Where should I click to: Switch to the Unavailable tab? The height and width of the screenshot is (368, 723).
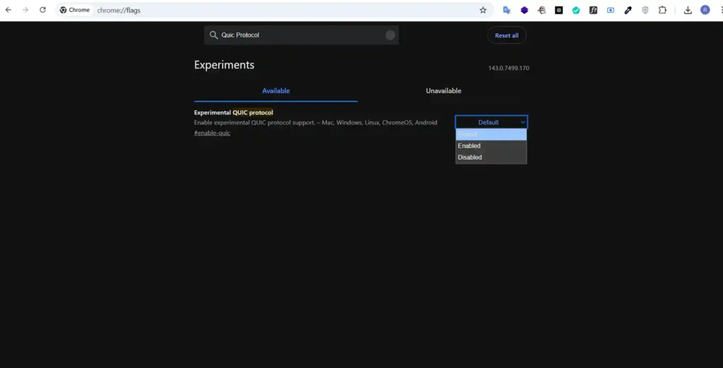coord(443,91)
